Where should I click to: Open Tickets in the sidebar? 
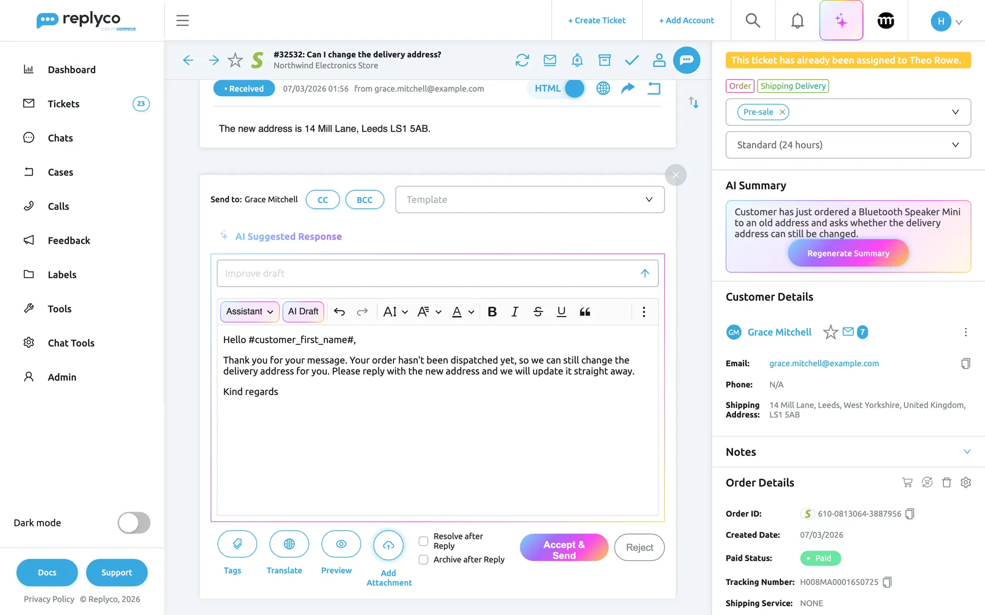63,104
